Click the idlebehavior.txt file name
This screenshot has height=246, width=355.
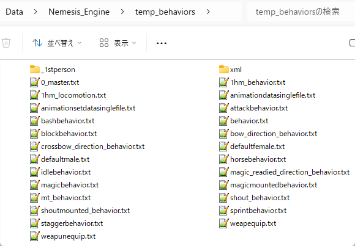click(x=66, y=172)
